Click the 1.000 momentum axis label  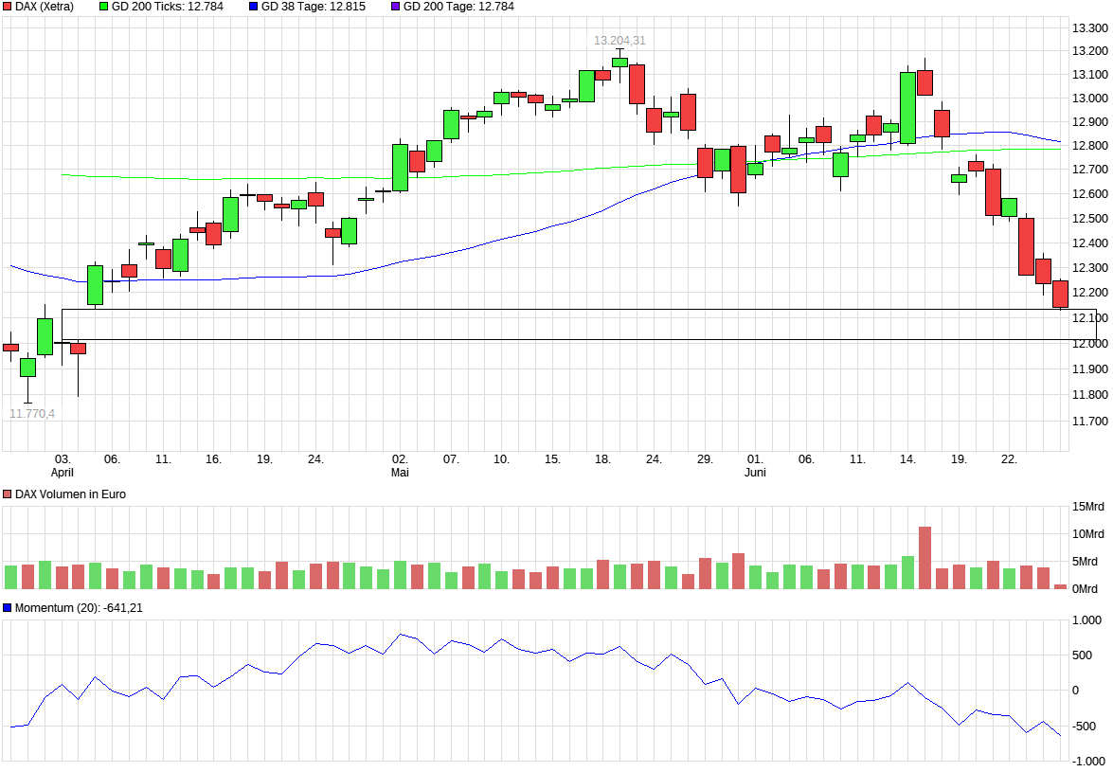(x=1086, y=620)
